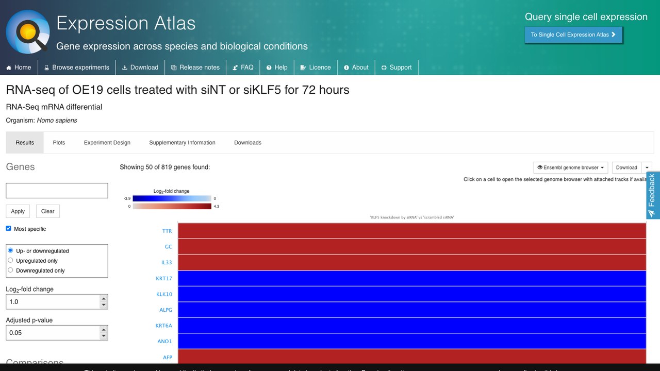Open the FAQ page
660x371 pixels.
pos(243,68)
